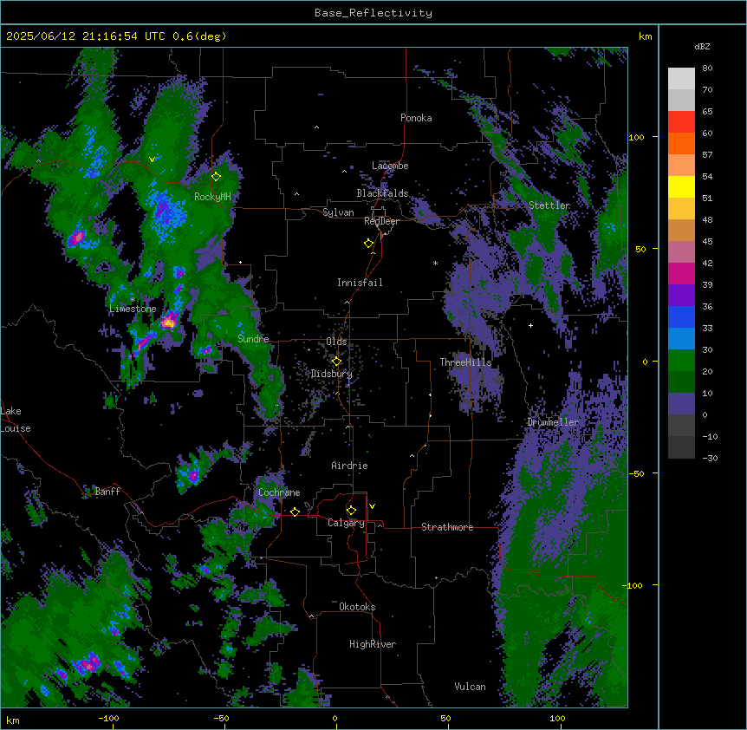
Task: Click the 80 value on dBZ scale
Action: (x=707, y=68)
